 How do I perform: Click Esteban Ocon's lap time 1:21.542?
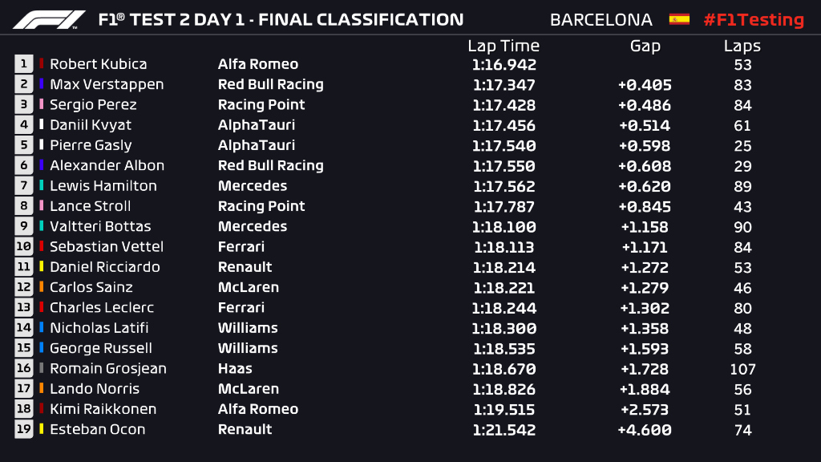504,430
